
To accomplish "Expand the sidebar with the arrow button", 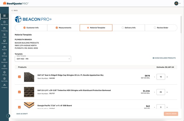I will [x=8, y=116].
